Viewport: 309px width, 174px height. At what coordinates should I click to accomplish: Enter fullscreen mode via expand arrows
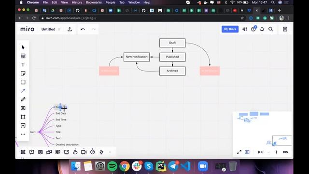pos(239,152)
